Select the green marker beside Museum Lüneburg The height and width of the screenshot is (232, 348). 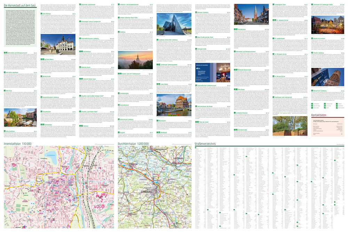pyautogui.click(x=195, y=11)
